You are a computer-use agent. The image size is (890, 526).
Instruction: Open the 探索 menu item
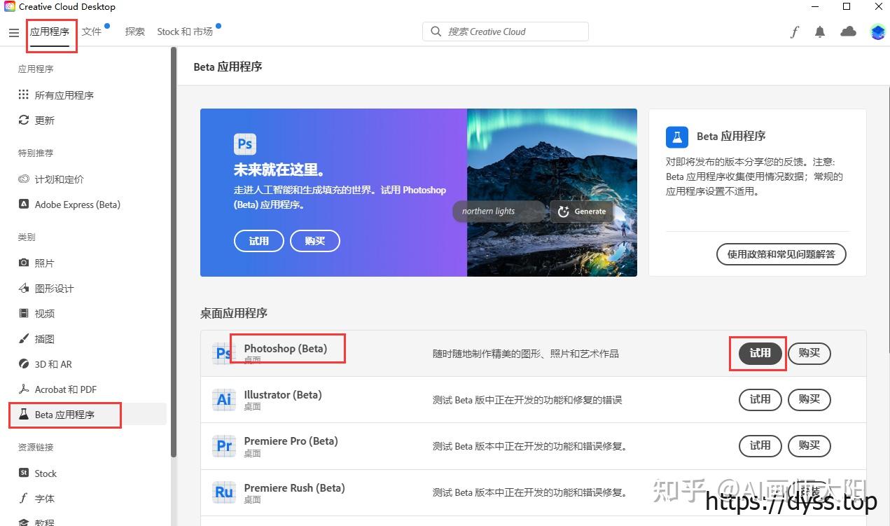[134, 31]
